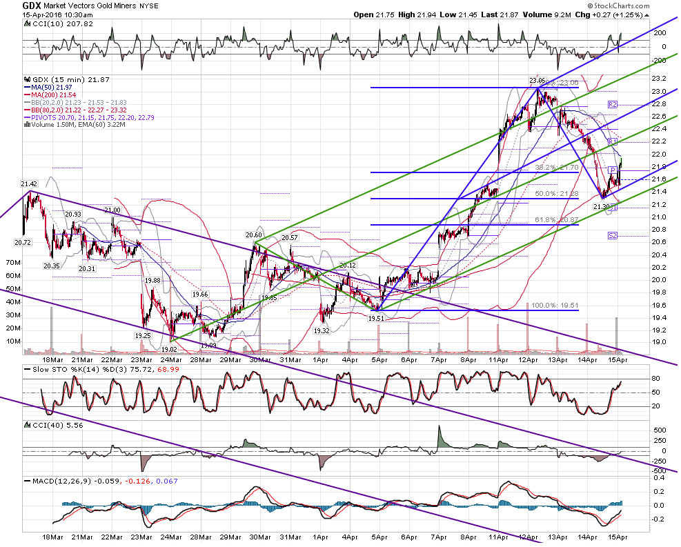
Task: Click the Chg +0.27 (+1.25%) value
Action: coord(609,14)
